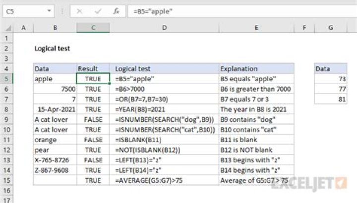Click the =ISBLANK(B11) formula cell
Viewport: 357px width, 203px height.
pos(164,140)
